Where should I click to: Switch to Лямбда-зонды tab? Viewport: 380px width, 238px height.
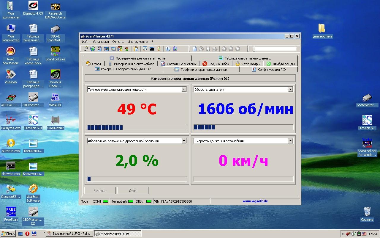(281, 64)
